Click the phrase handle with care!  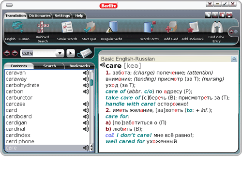pyautogui.click(x=130, y=104)
